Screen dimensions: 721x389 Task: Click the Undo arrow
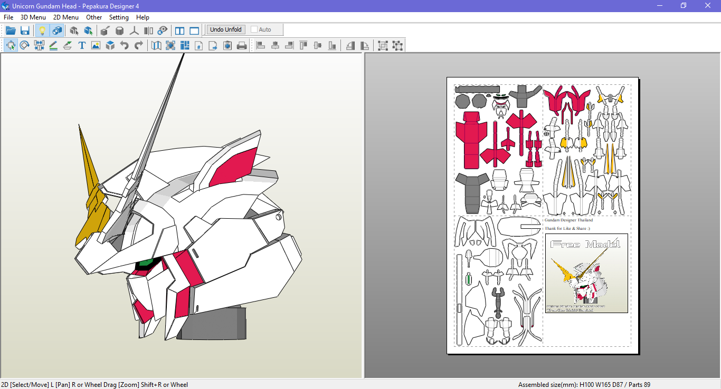(x=124, y=45)
